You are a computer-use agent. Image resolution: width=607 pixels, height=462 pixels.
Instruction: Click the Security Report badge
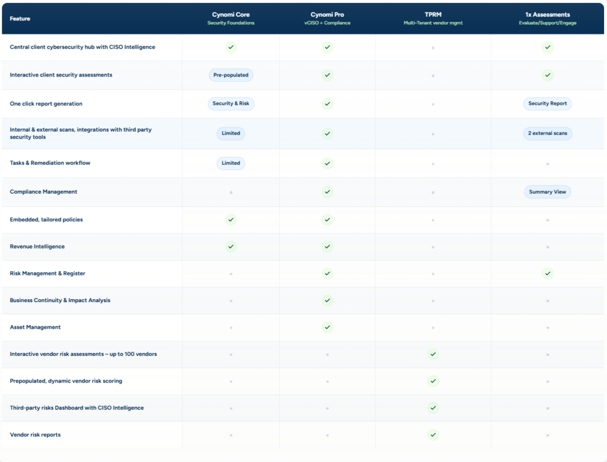click(x=547, y=104)
